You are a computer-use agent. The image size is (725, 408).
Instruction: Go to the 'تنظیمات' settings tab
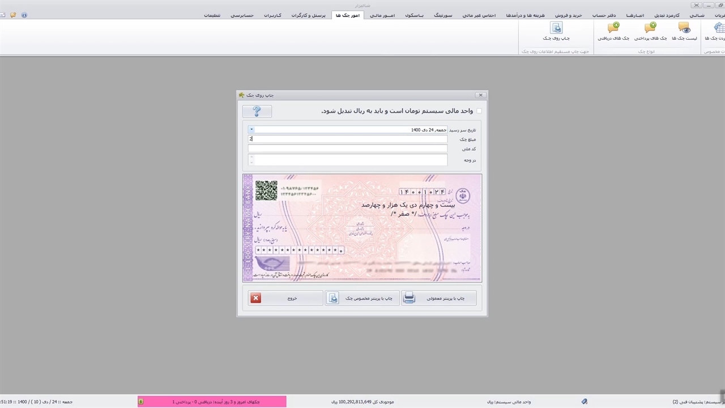(212, 15)
